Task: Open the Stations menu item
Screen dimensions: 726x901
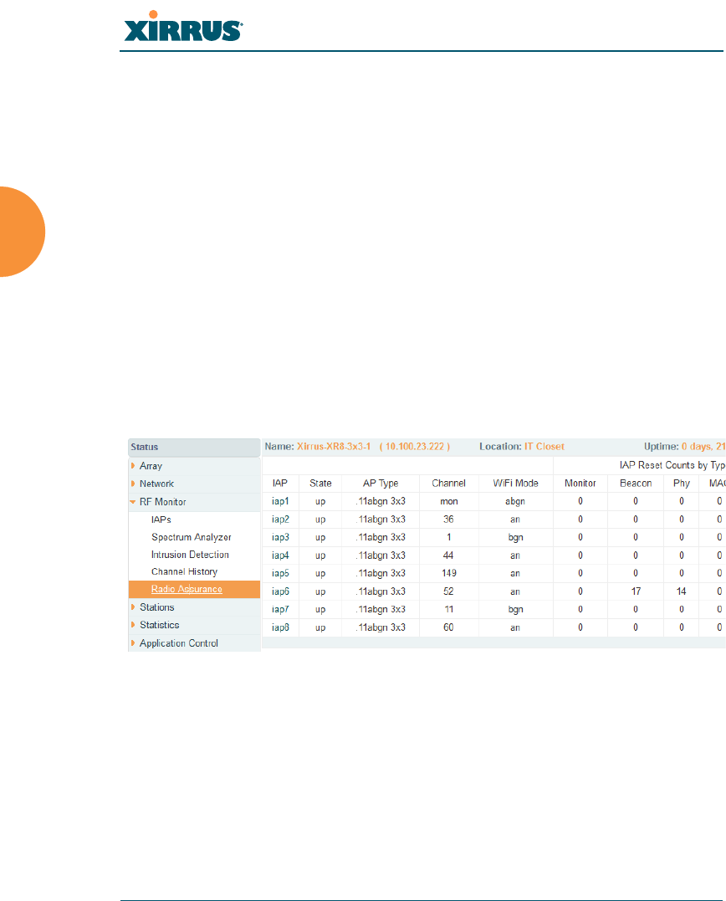Action: [x=156, y=607]
